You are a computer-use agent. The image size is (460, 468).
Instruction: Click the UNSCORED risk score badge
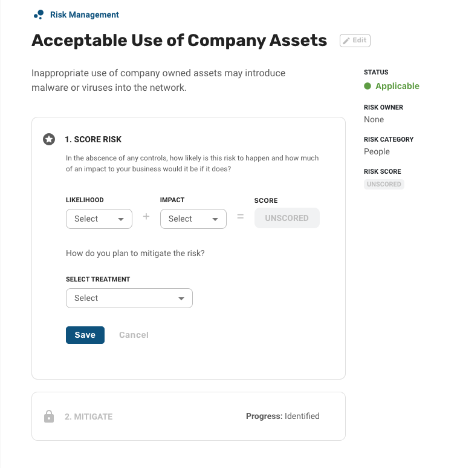(384, 184)
